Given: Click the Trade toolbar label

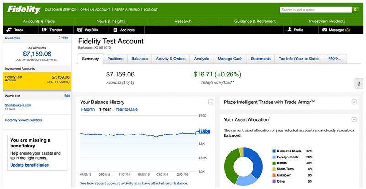Looking at the screenshot, I should 18,30.
